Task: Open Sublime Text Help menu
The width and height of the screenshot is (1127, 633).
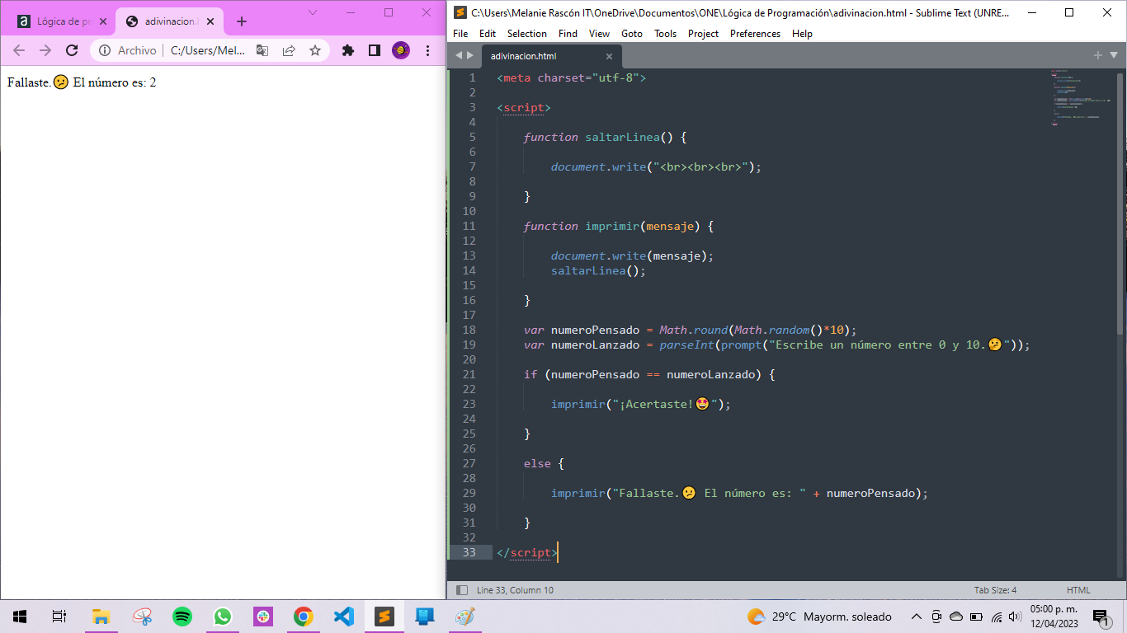Action: pyautogui.click(x=802, y=34)
